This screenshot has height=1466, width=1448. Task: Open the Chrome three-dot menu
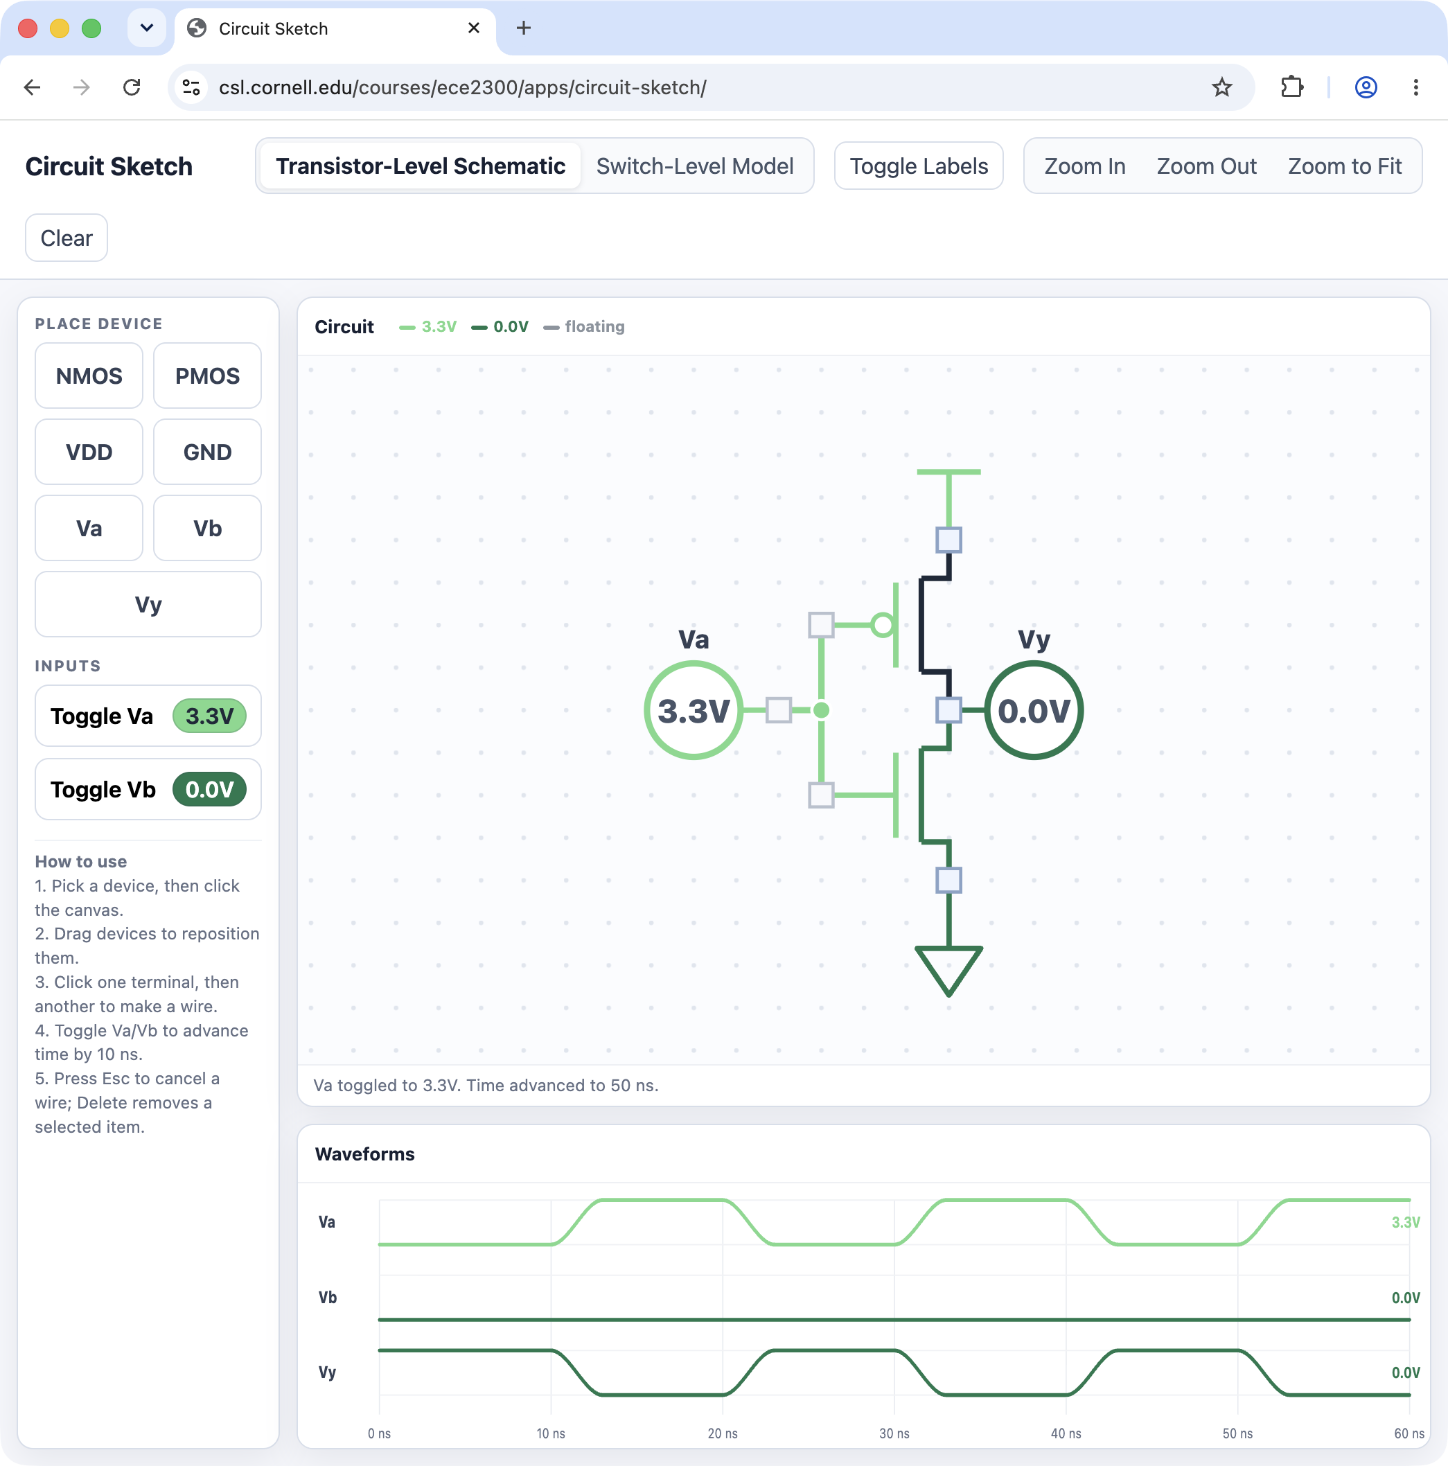tap(1415, 87)
